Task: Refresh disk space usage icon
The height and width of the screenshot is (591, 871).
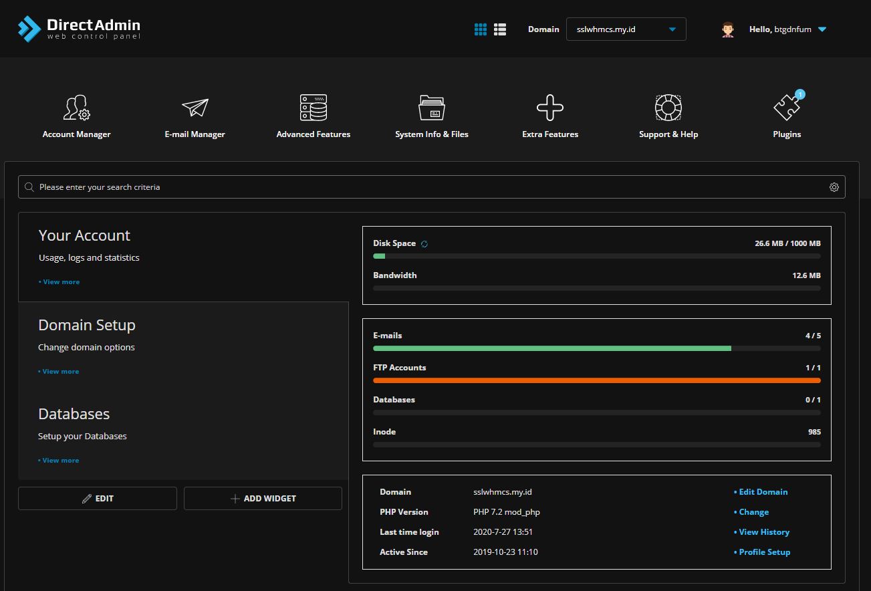Action: 424,244
